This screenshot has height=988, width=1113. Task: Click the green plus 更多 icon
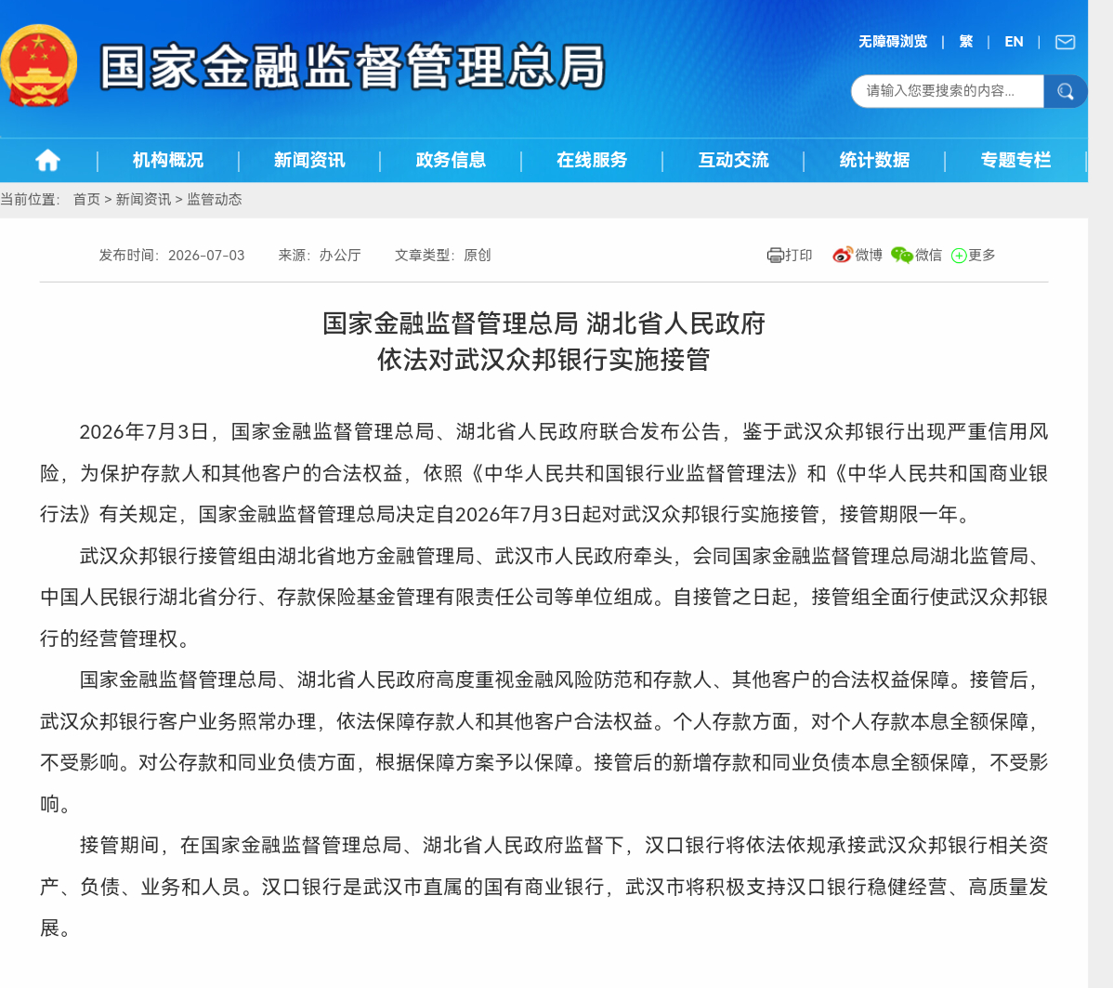[958, 255]
